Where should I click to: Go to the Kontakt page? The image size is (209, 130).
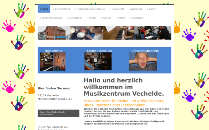tap(106, 18)
